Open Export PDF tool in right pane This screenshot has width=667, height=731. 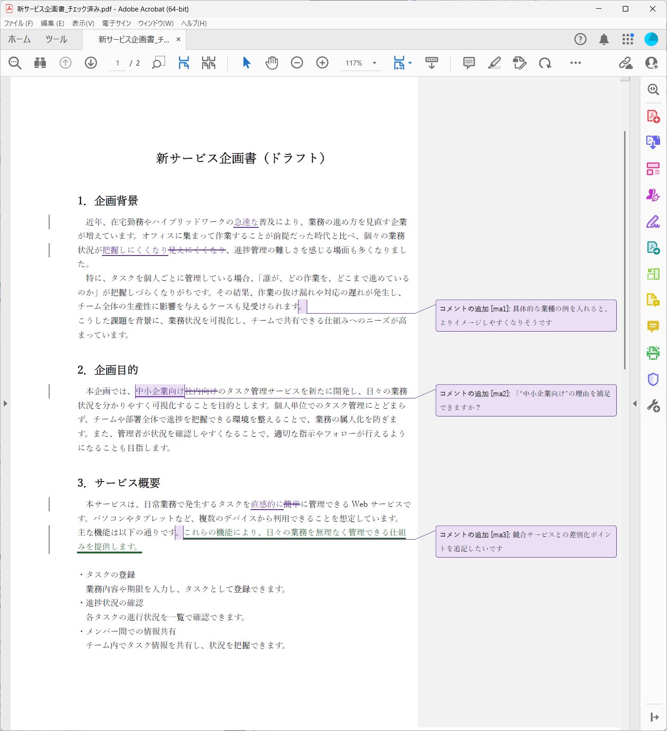click(x=653, y=142)
